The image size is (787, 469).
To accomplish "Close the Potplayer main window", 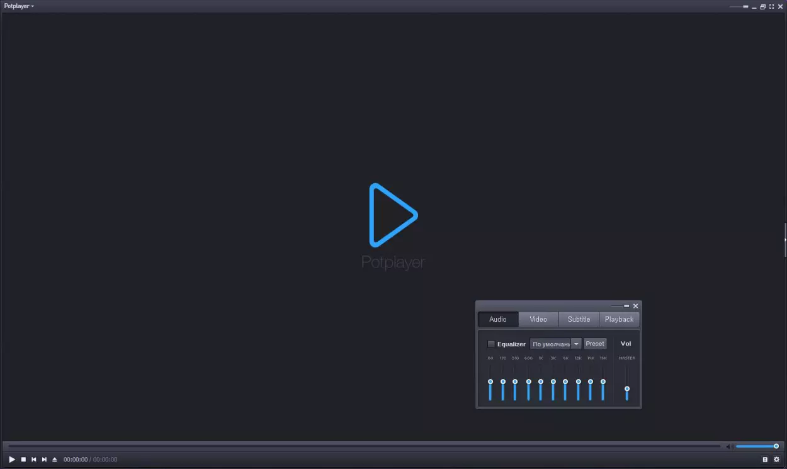I will tap(780, 6).
